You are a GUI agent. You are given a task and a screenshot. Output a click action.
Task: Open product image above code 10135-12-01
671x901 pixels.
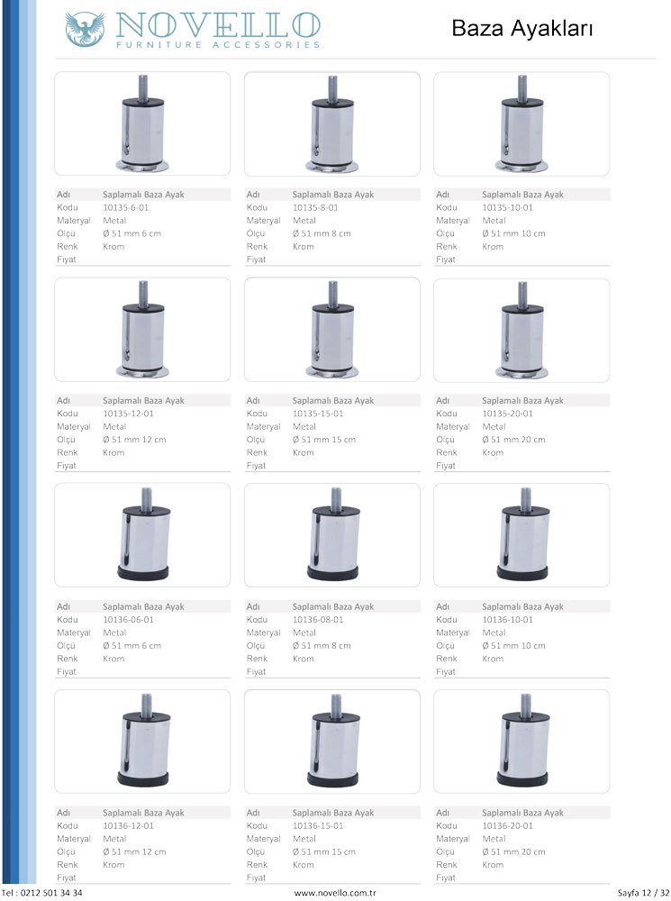(x=142, y=330)
